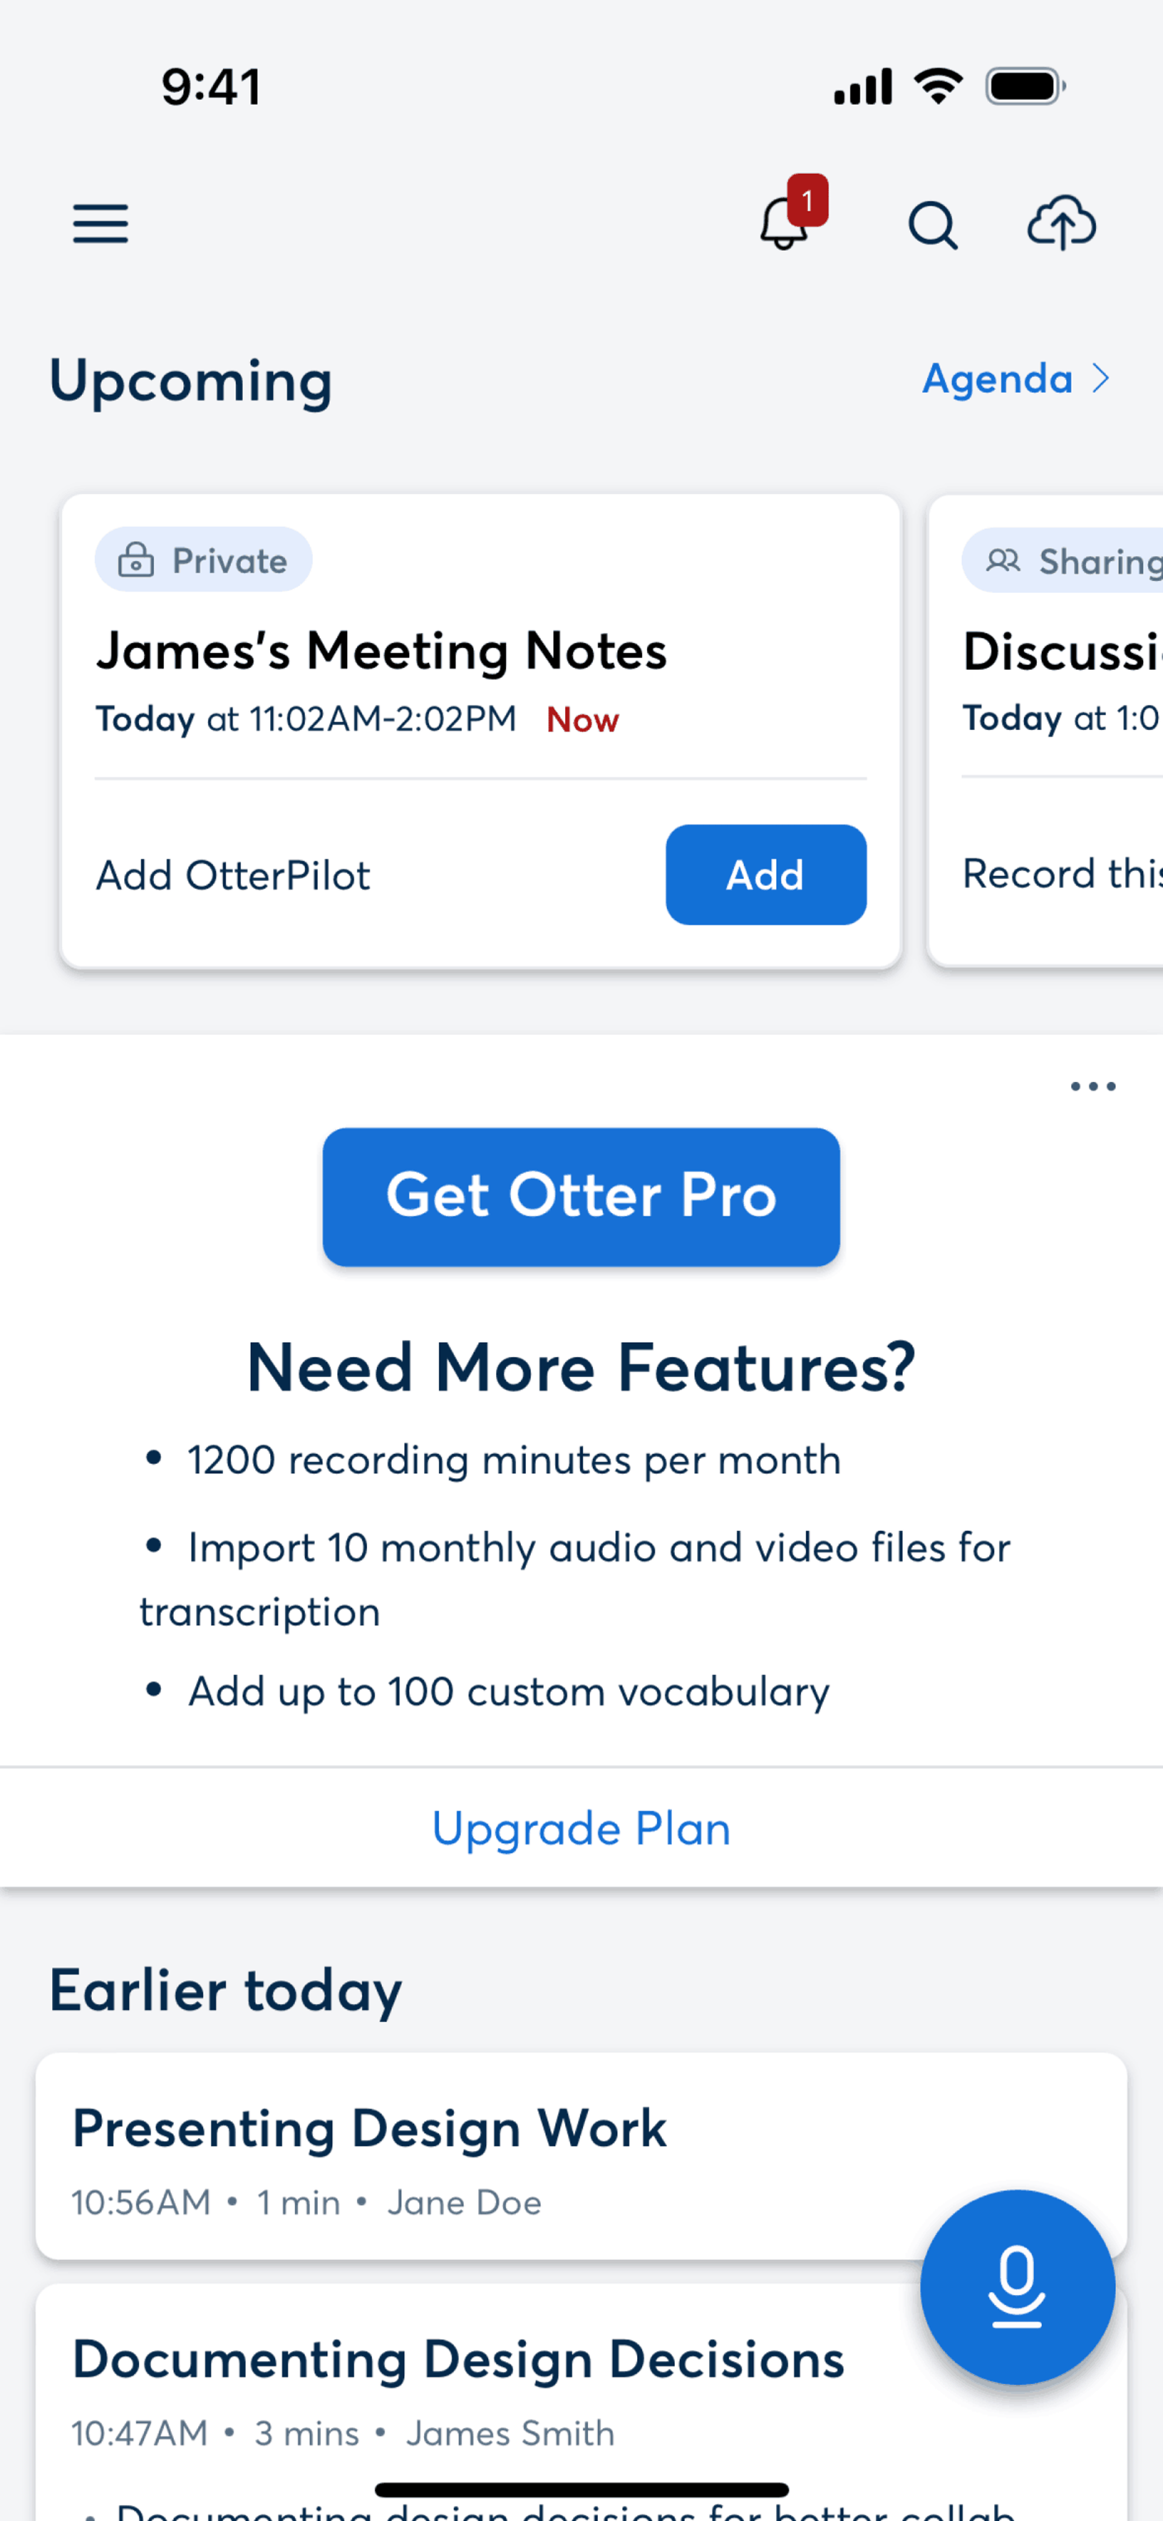1163x2521 pixels.
Task: Open the Documenting Design Decisions conversation
Action: tap(581, 2403)
